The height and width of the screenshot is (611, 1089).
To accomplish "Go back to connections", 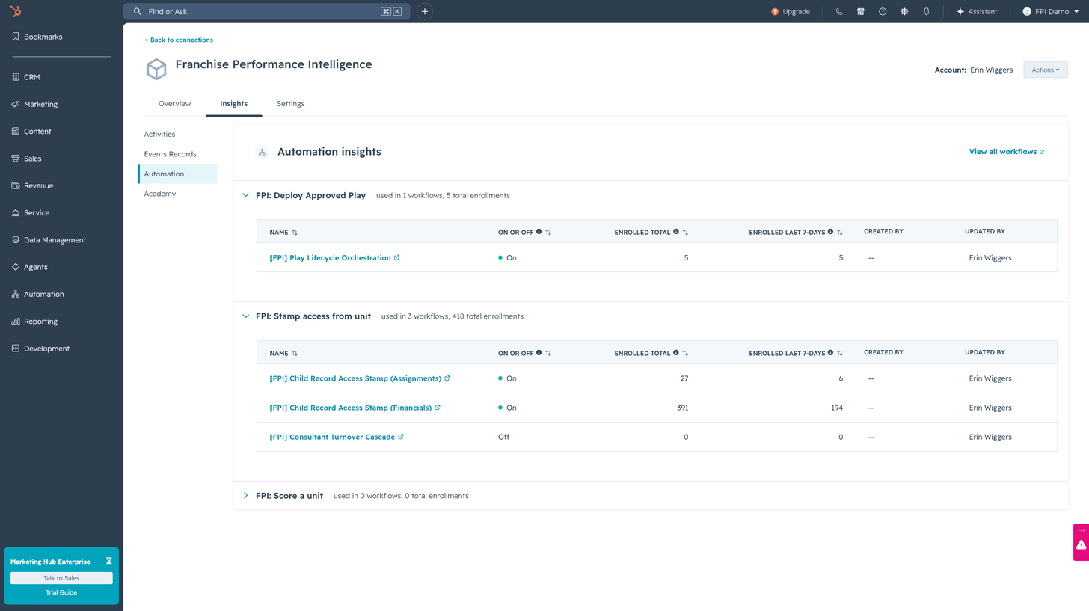I will 179,40.
